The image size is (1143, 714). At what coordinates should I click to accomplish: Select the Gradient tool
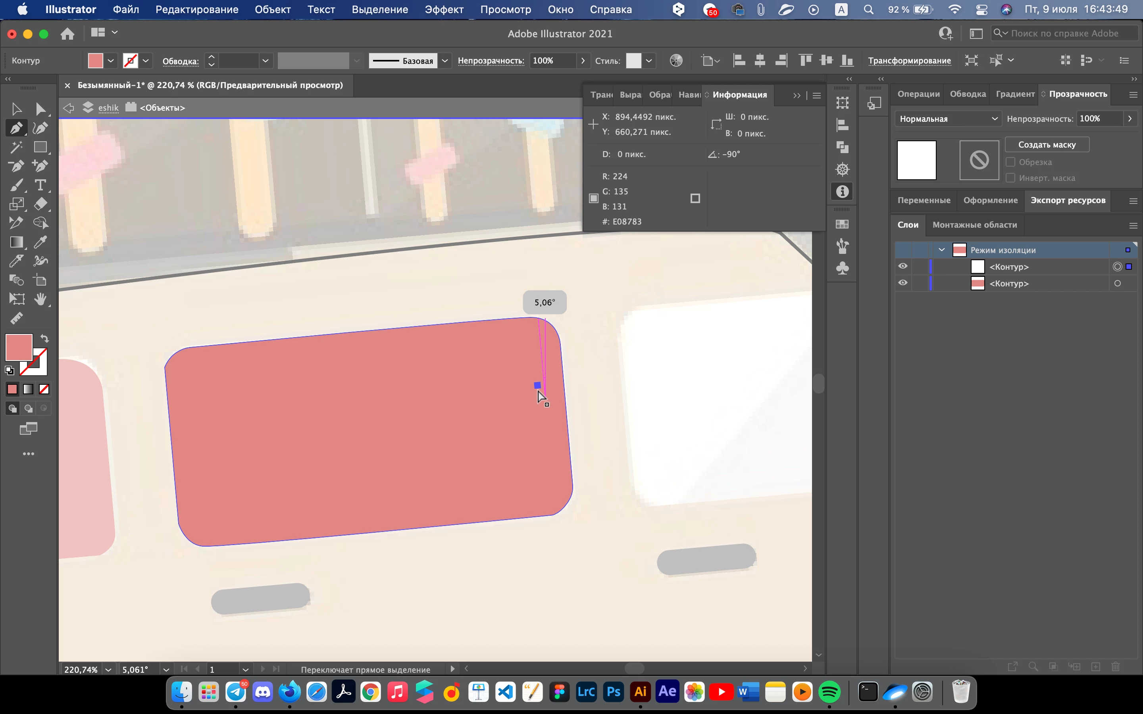[17, 242]
